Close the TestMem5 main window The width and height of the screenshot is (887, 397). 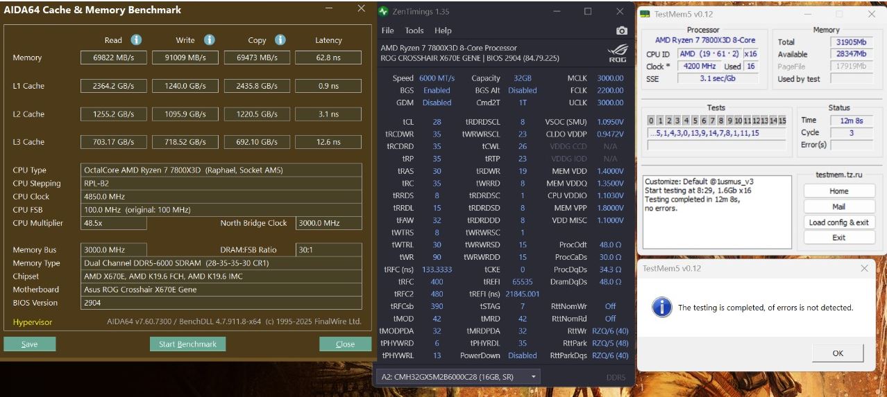point(871,14)
